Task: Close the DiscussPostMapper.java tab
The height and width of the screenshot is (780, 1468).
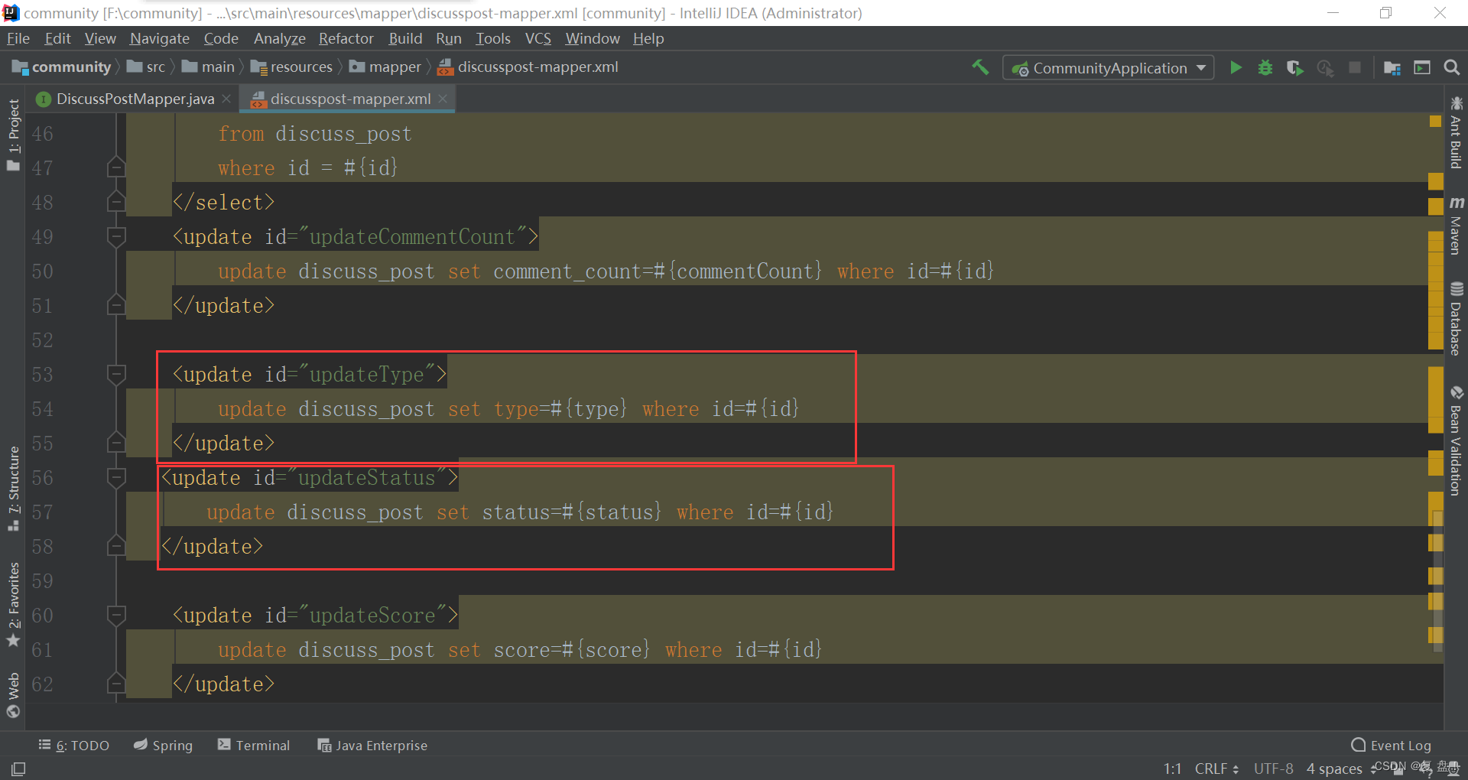Action: click(226, 99)
